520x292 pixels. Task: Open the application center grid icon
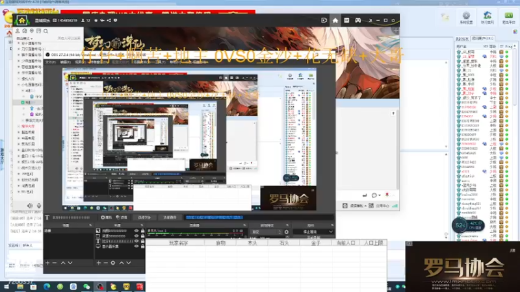[x=371, y=206]
